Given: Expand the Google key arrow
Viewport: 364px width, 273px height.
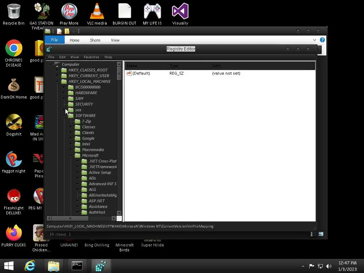Looking at the screenshot, I should click(71, 138).
